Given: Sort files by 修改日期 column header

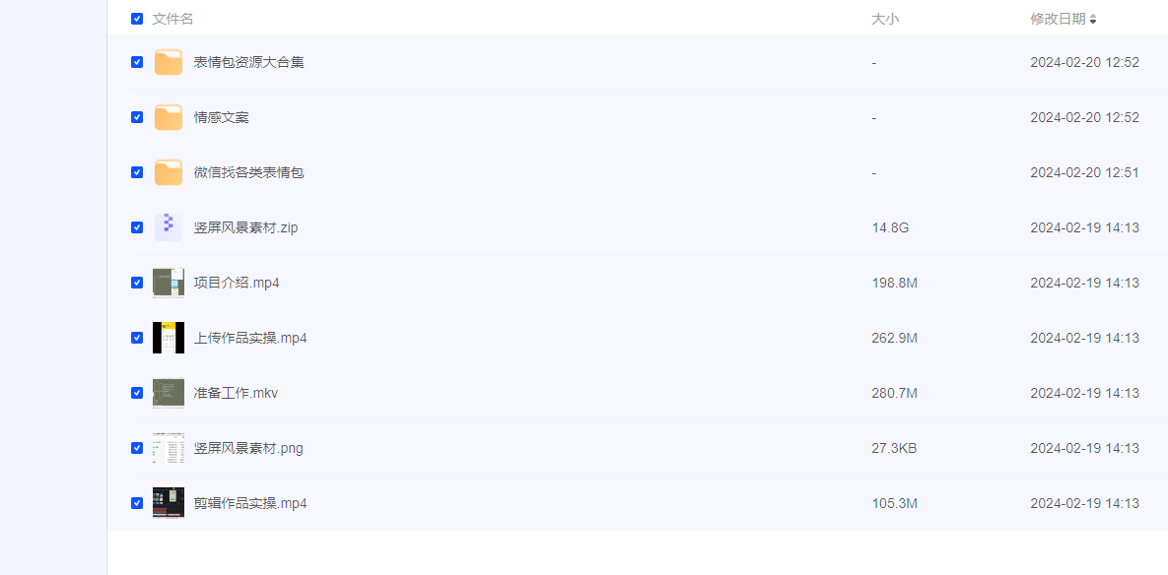Looking at the screenshot, I should [x=1058, y=19].
